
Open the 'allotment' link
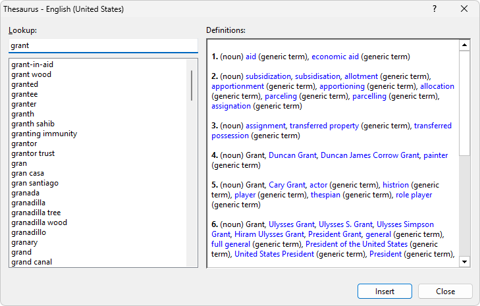point(361,76)
